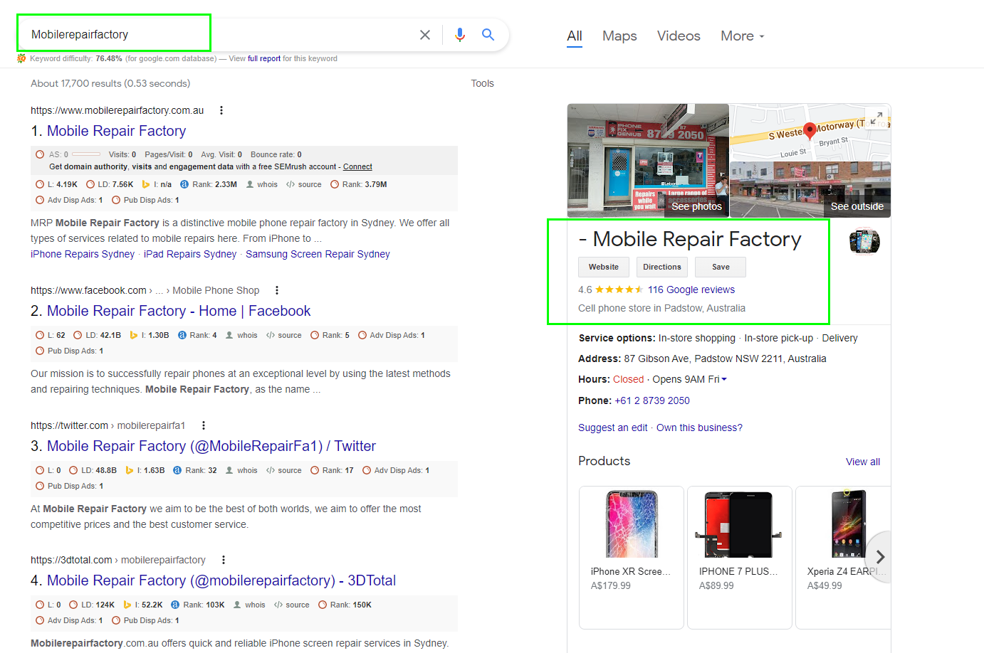Viewport: 984px width, 653px height.
Task: Open Mobile Repair Factory - Home | Facebook result
Action: coord(179,311)
